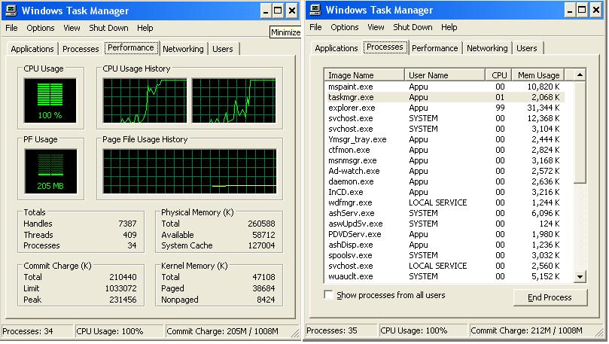Select ashServ.exe process row

tap(444, 213)
